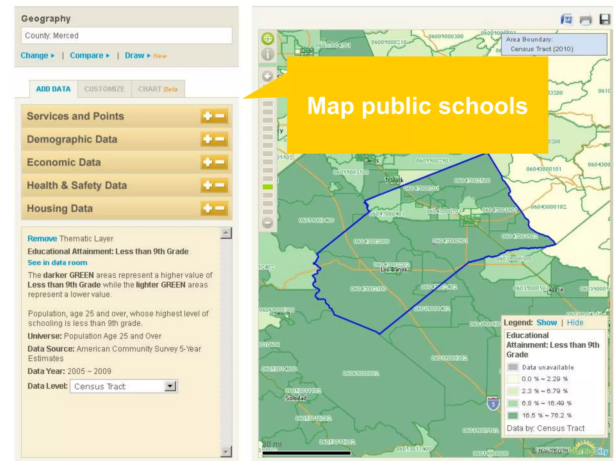Collapse Services and Points with minus icon

pyautogui.click(x=220, y=116)
